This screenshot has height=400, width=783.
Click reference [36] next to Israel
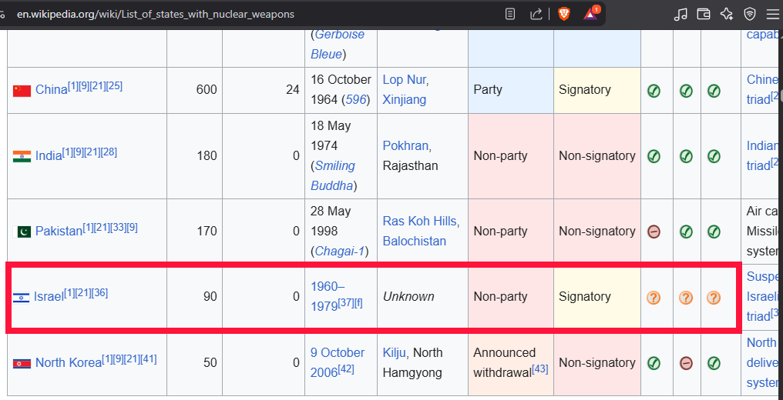pyautogui.click(x=100, y=293)
